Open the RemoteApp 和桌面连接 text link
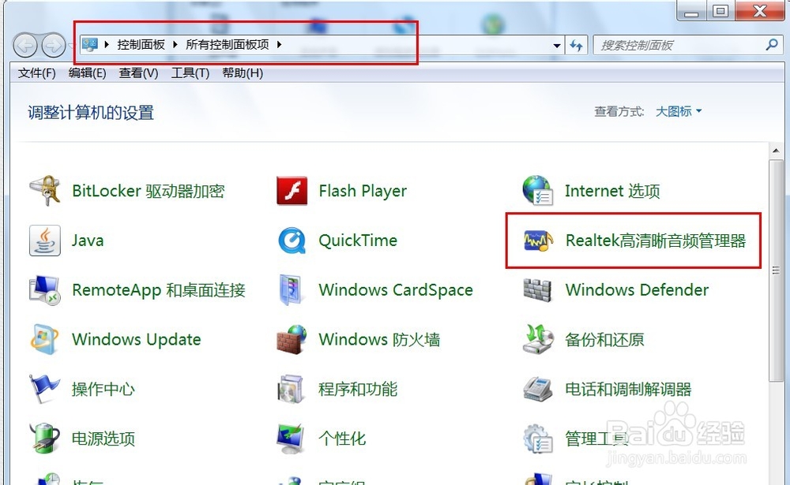 pyautogui.click(x=159, y=290)
